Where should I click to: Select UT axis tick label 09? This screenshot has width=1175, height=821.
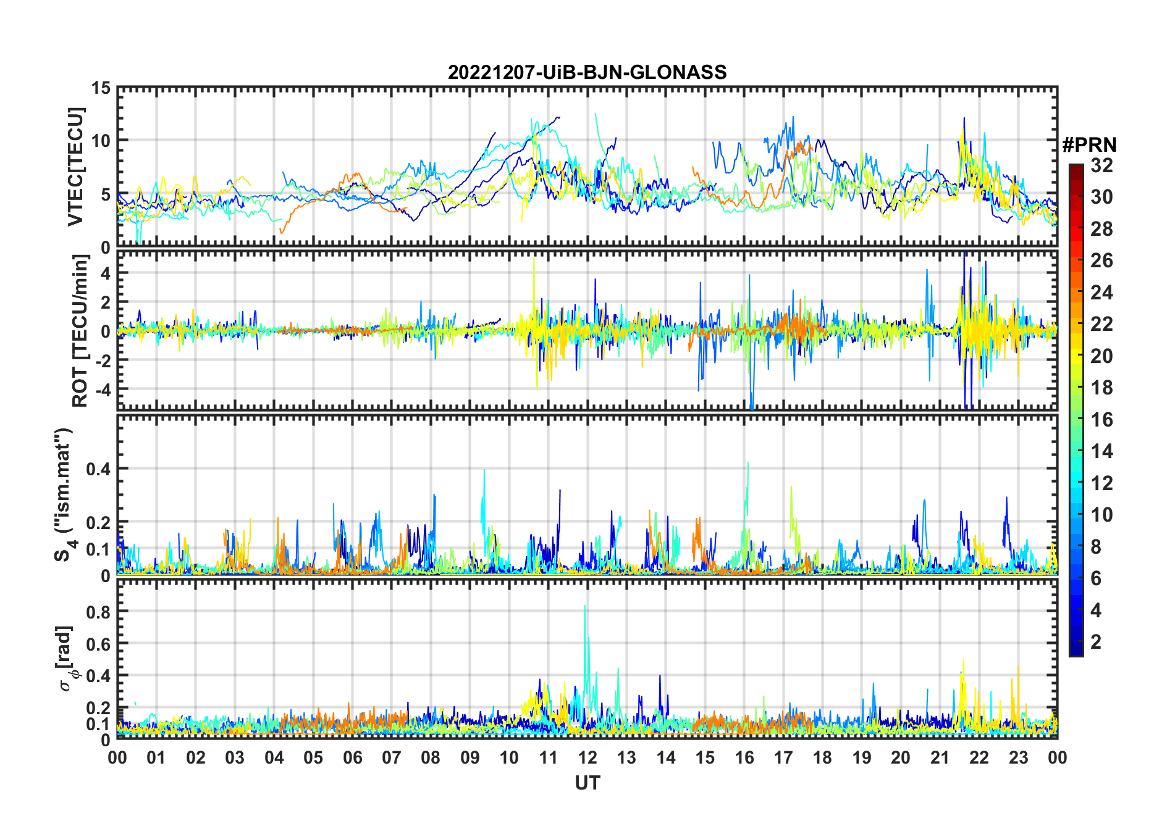(x=470, y=757)
